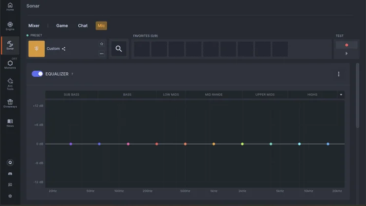Viewport: 366px width, 206px height.
Task: Switch to the Mixer tab
Action: (x=34, y=26)
